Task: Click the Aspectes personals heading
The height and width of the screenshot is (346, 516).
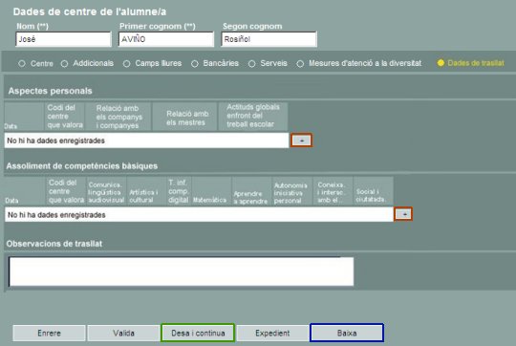Action: [51, 91]
